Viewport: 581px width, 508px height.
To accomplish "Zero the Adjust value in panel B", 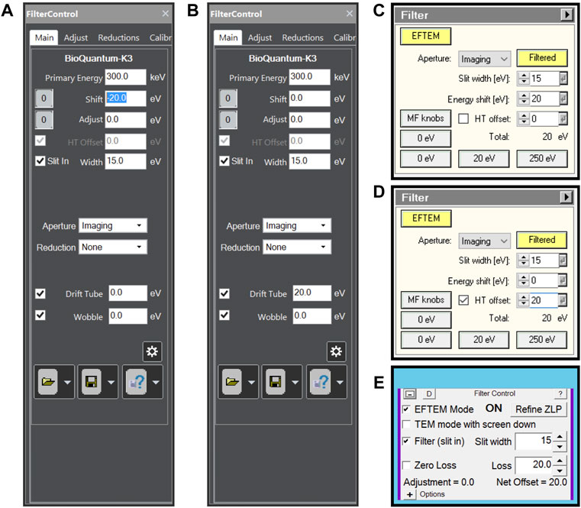I will coord(228,120).
